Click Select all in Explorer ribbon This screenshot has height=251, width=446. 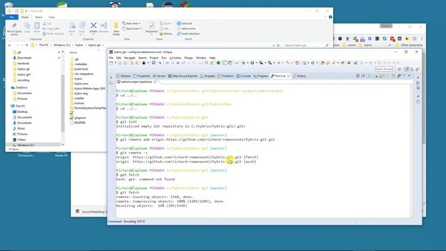click(185, 23)
